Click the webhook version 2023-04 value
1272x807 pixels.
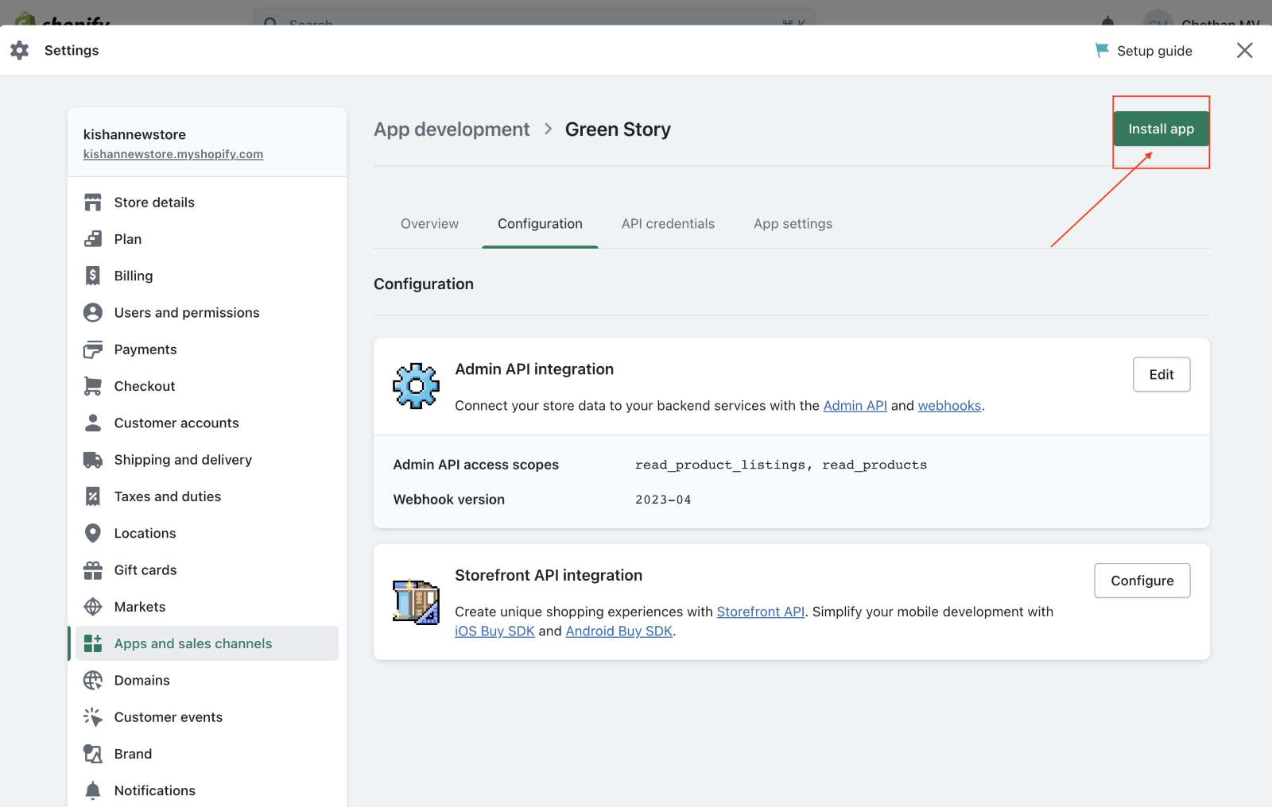(x=663, y=500)
